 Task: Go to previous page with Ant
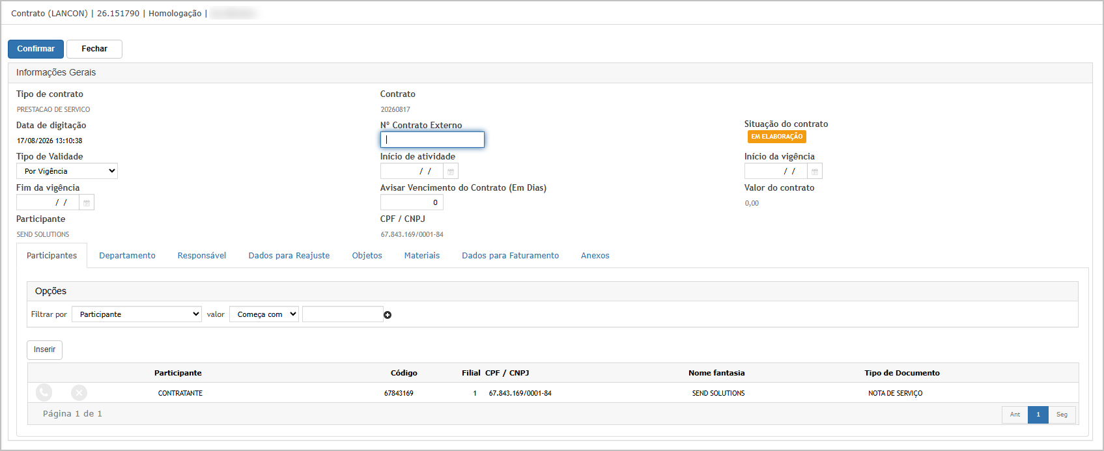(1015, 415)
